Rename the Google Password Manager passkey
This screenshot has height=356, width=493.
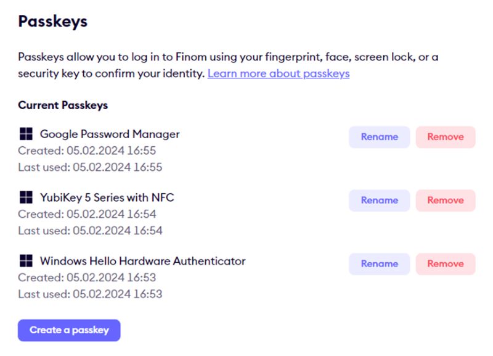pos(379,137)
